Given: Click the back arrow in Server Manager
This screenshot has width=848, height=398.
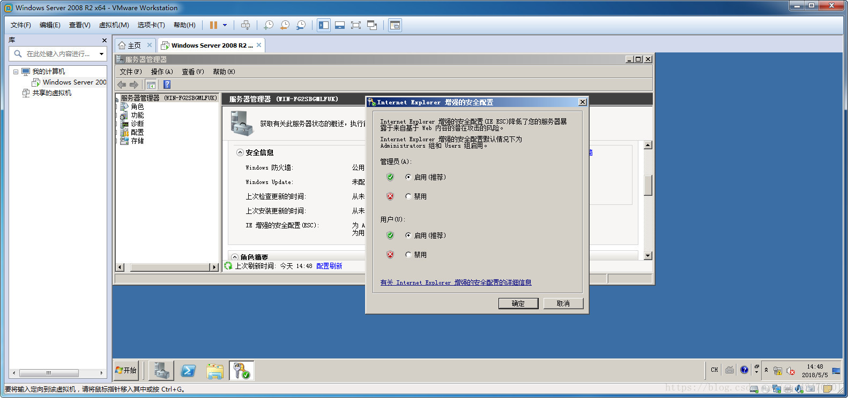Looking at the screenshot, I should (x=122, y=85).
